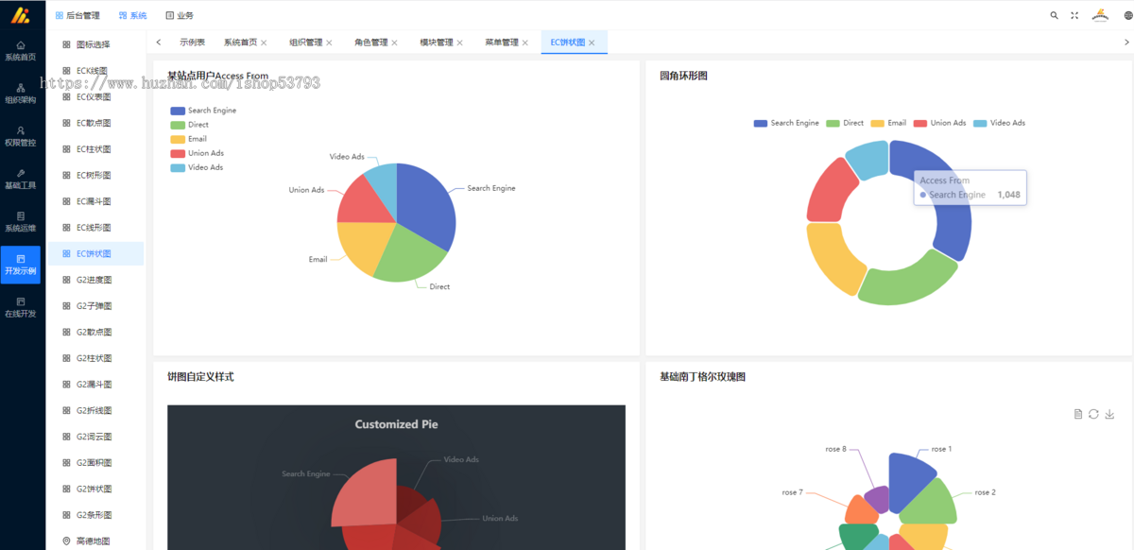Click the restore icon on the rose chart

coord(1093,414)
